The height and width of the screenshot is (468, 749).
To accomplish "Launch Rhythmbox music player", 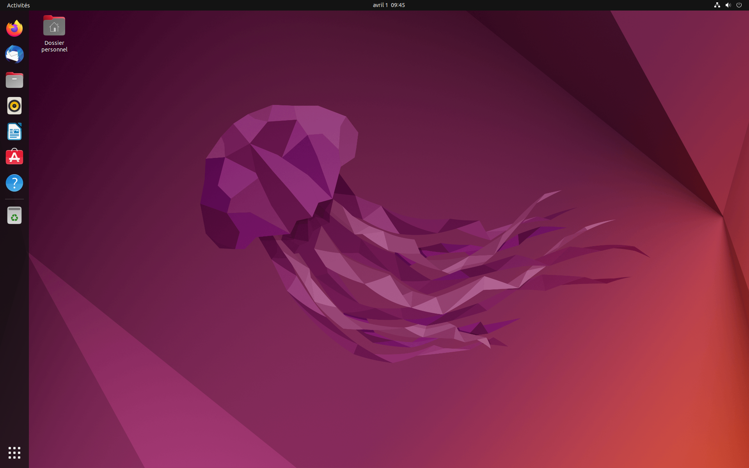I will click(x=14, y=106).
